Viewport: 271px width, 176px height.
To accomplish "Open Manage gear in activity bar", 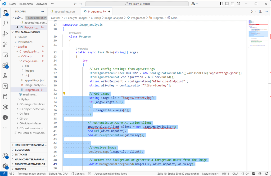I will [5, 166].
